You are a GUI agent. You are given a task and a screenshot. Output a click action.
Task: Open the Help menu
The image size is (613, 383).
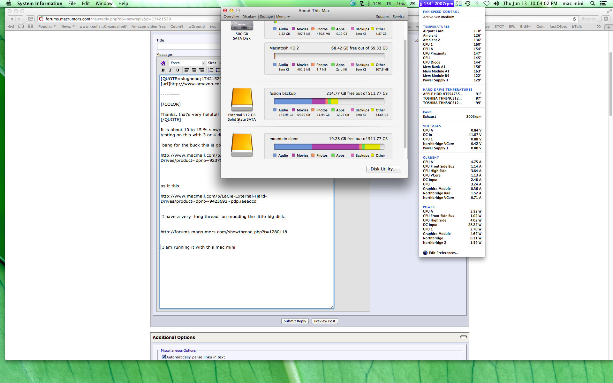tap(123, 4)
